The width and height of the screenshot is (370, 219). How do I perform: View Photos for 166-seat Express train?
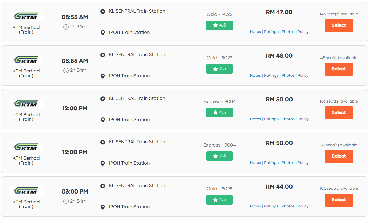[x=288, y=119]
